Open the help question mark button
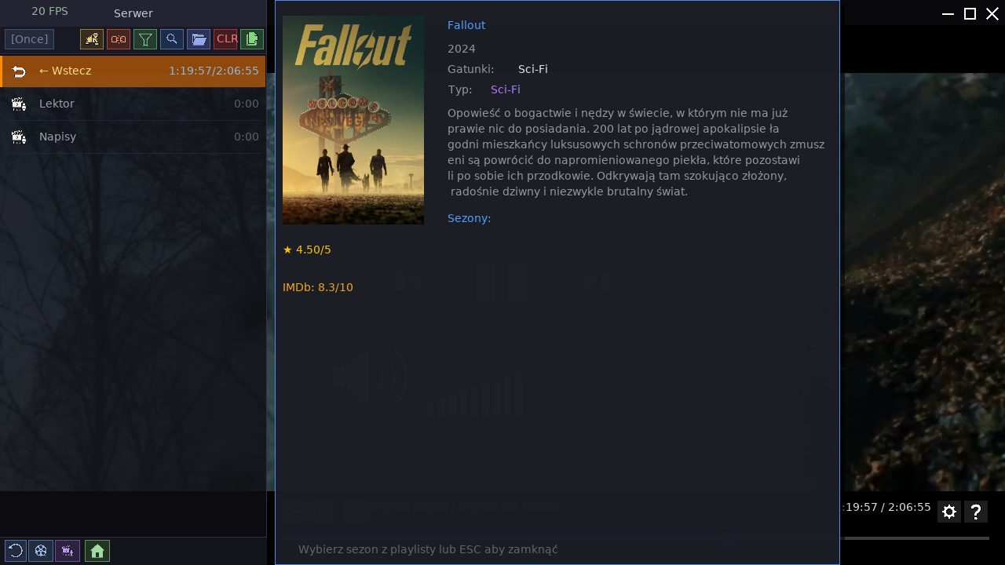This screenshot has height=565, width=1005. pyautogui.click(x=976, y=512)
